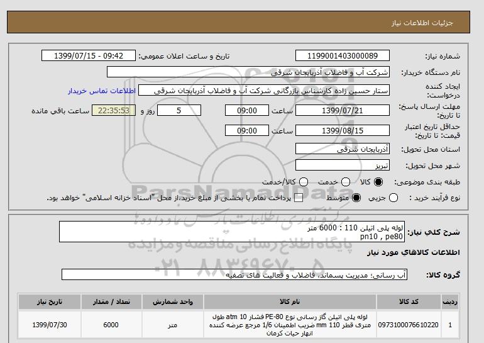Select the row number cell 1
This screenshot has width=484, height=343.
[x=450, y=325]
